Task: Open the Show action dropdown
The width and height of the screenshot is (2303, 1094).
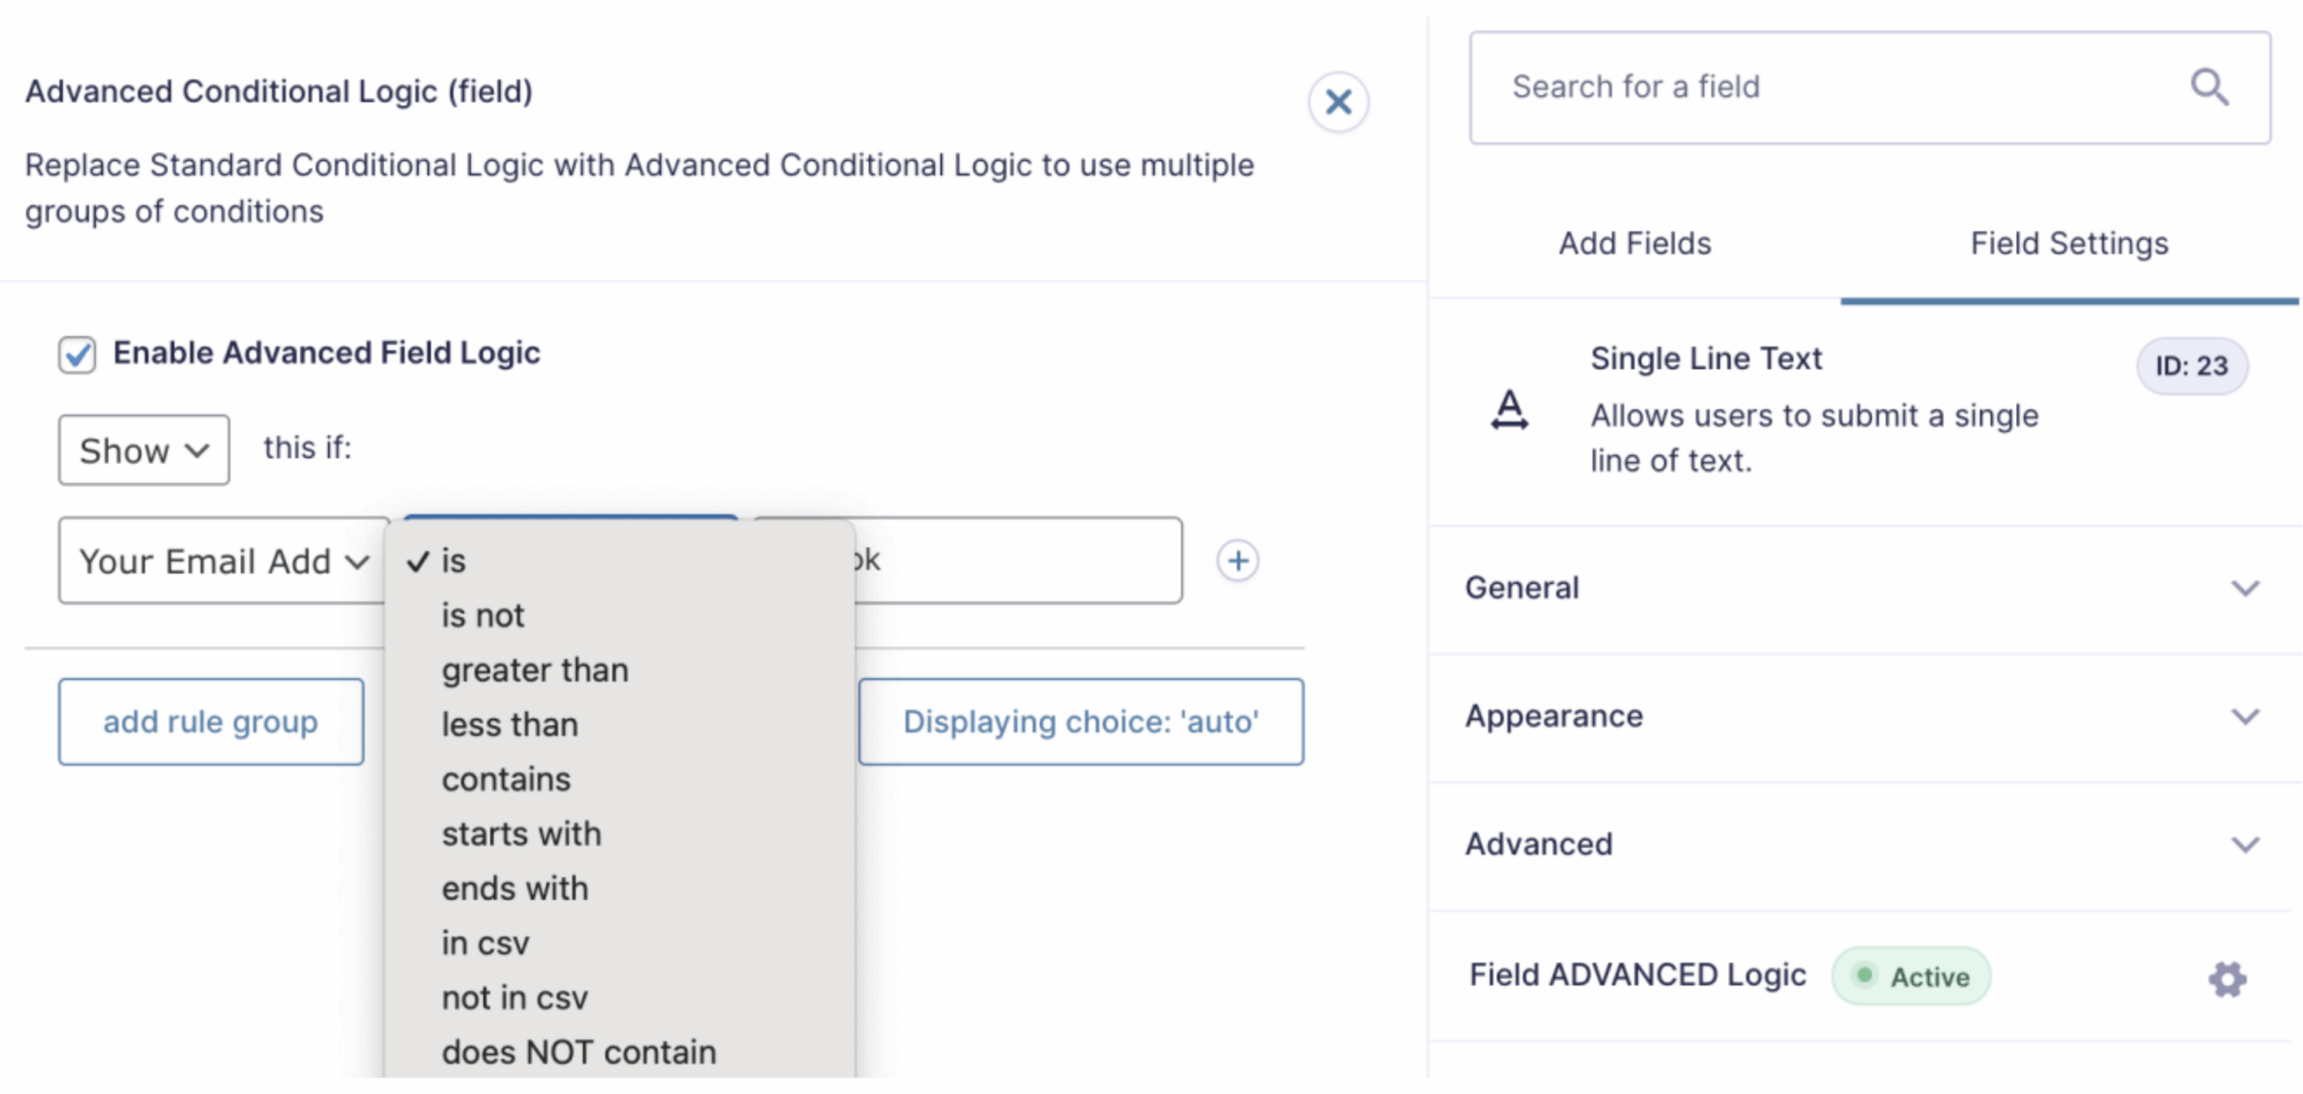Action: (144, 450)
